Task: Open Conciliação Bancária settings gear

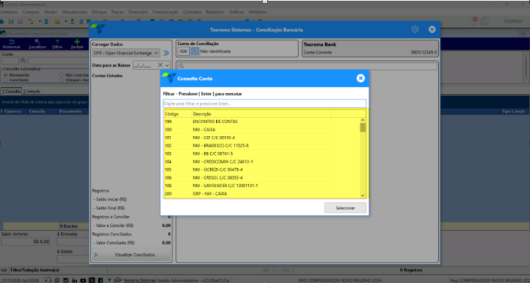Action: [x=415, y=29]
